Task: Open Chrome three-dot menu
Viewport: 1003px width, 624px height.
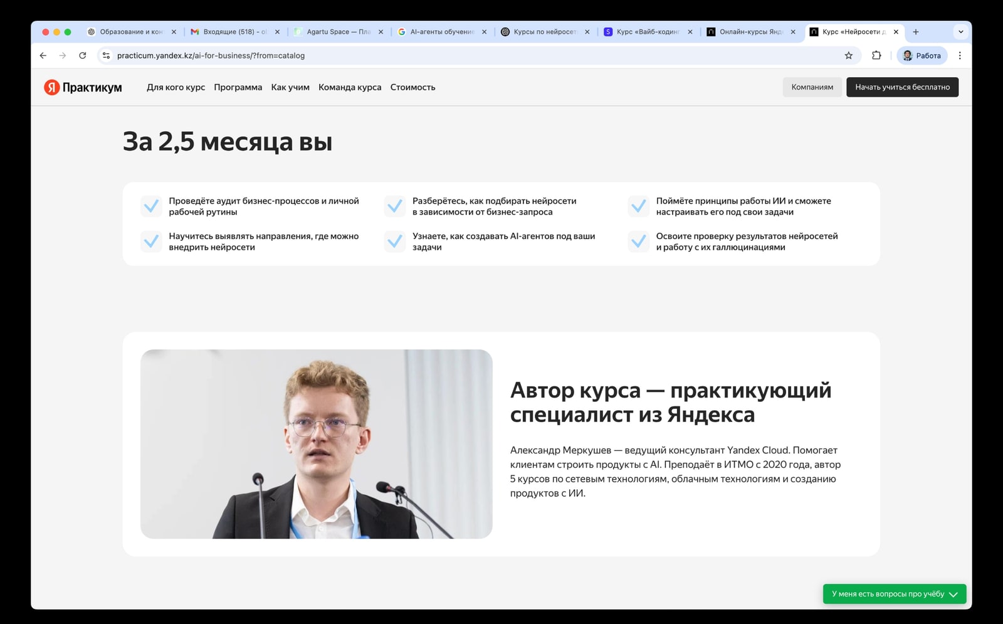Action: tap(959, 56)
